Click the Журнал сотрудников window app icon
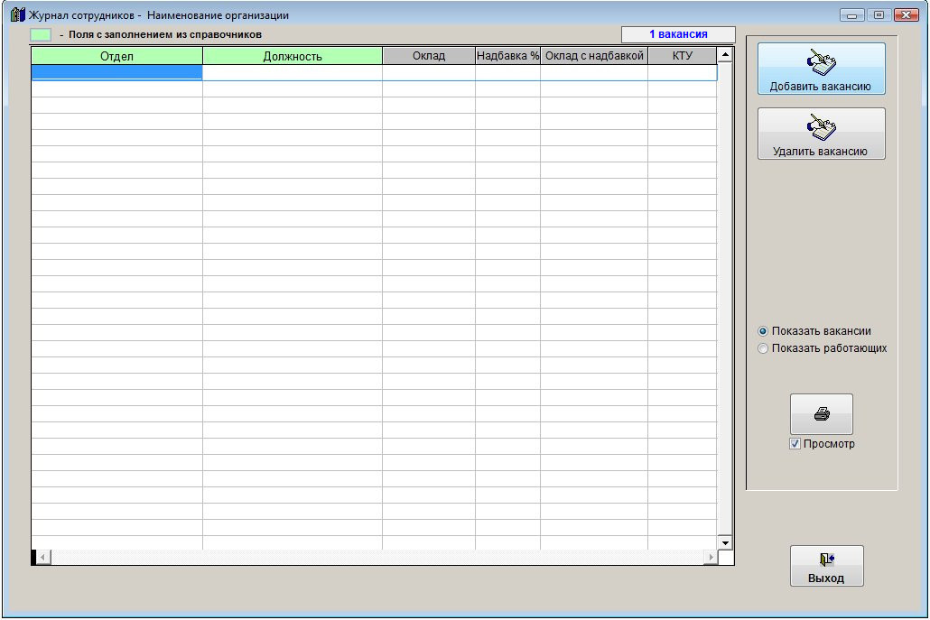930x620 pixels. (x=18, y=14)
